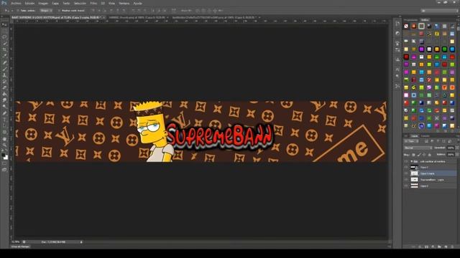The image size is (460, 258).
Task: Open the Filtro menu
Action: click(x=93, y=3)
